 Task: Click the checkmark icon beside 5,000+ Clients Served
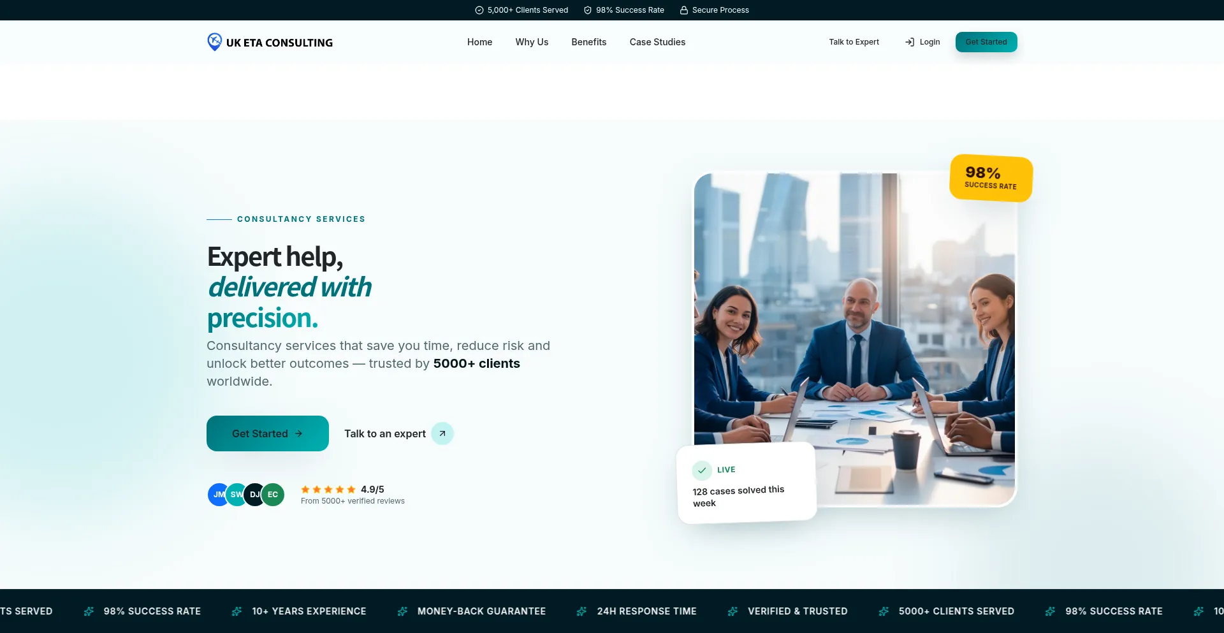coord(479,10)
